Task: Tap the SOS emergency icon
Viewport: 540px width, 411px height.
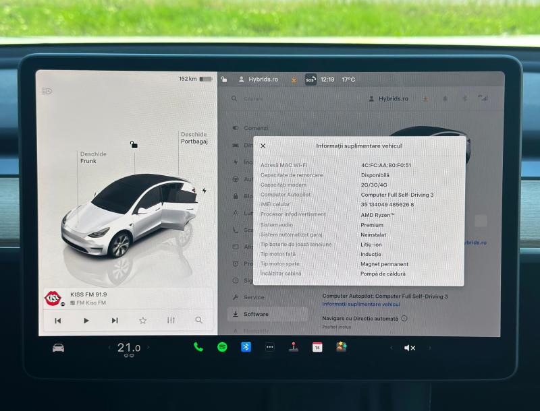Action: (310, 80)
